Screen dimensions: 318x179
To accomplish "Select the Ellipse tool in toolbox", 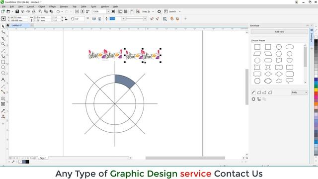I will point(3,67).
